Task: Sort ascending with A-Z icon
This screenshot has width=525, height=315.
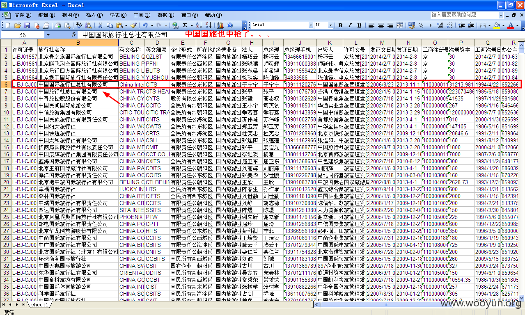Action: 199,25
